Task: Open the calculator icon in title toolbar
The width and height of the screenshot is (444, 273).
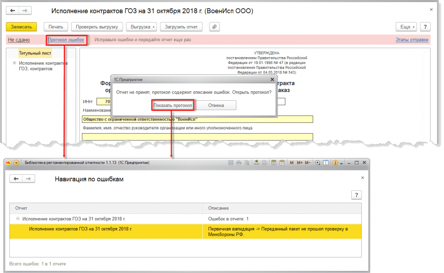Action: pos(274,163)
